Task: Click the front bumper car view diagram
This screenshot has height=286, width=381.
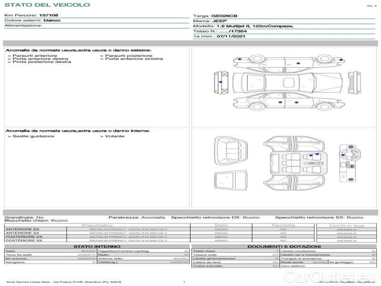Action: point(220,82)
